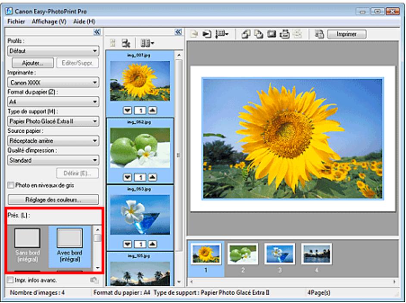Open the Aide (H) menu
Image resolution: width=406 pixels, height=303 pixels.
[x=84, y=22]
